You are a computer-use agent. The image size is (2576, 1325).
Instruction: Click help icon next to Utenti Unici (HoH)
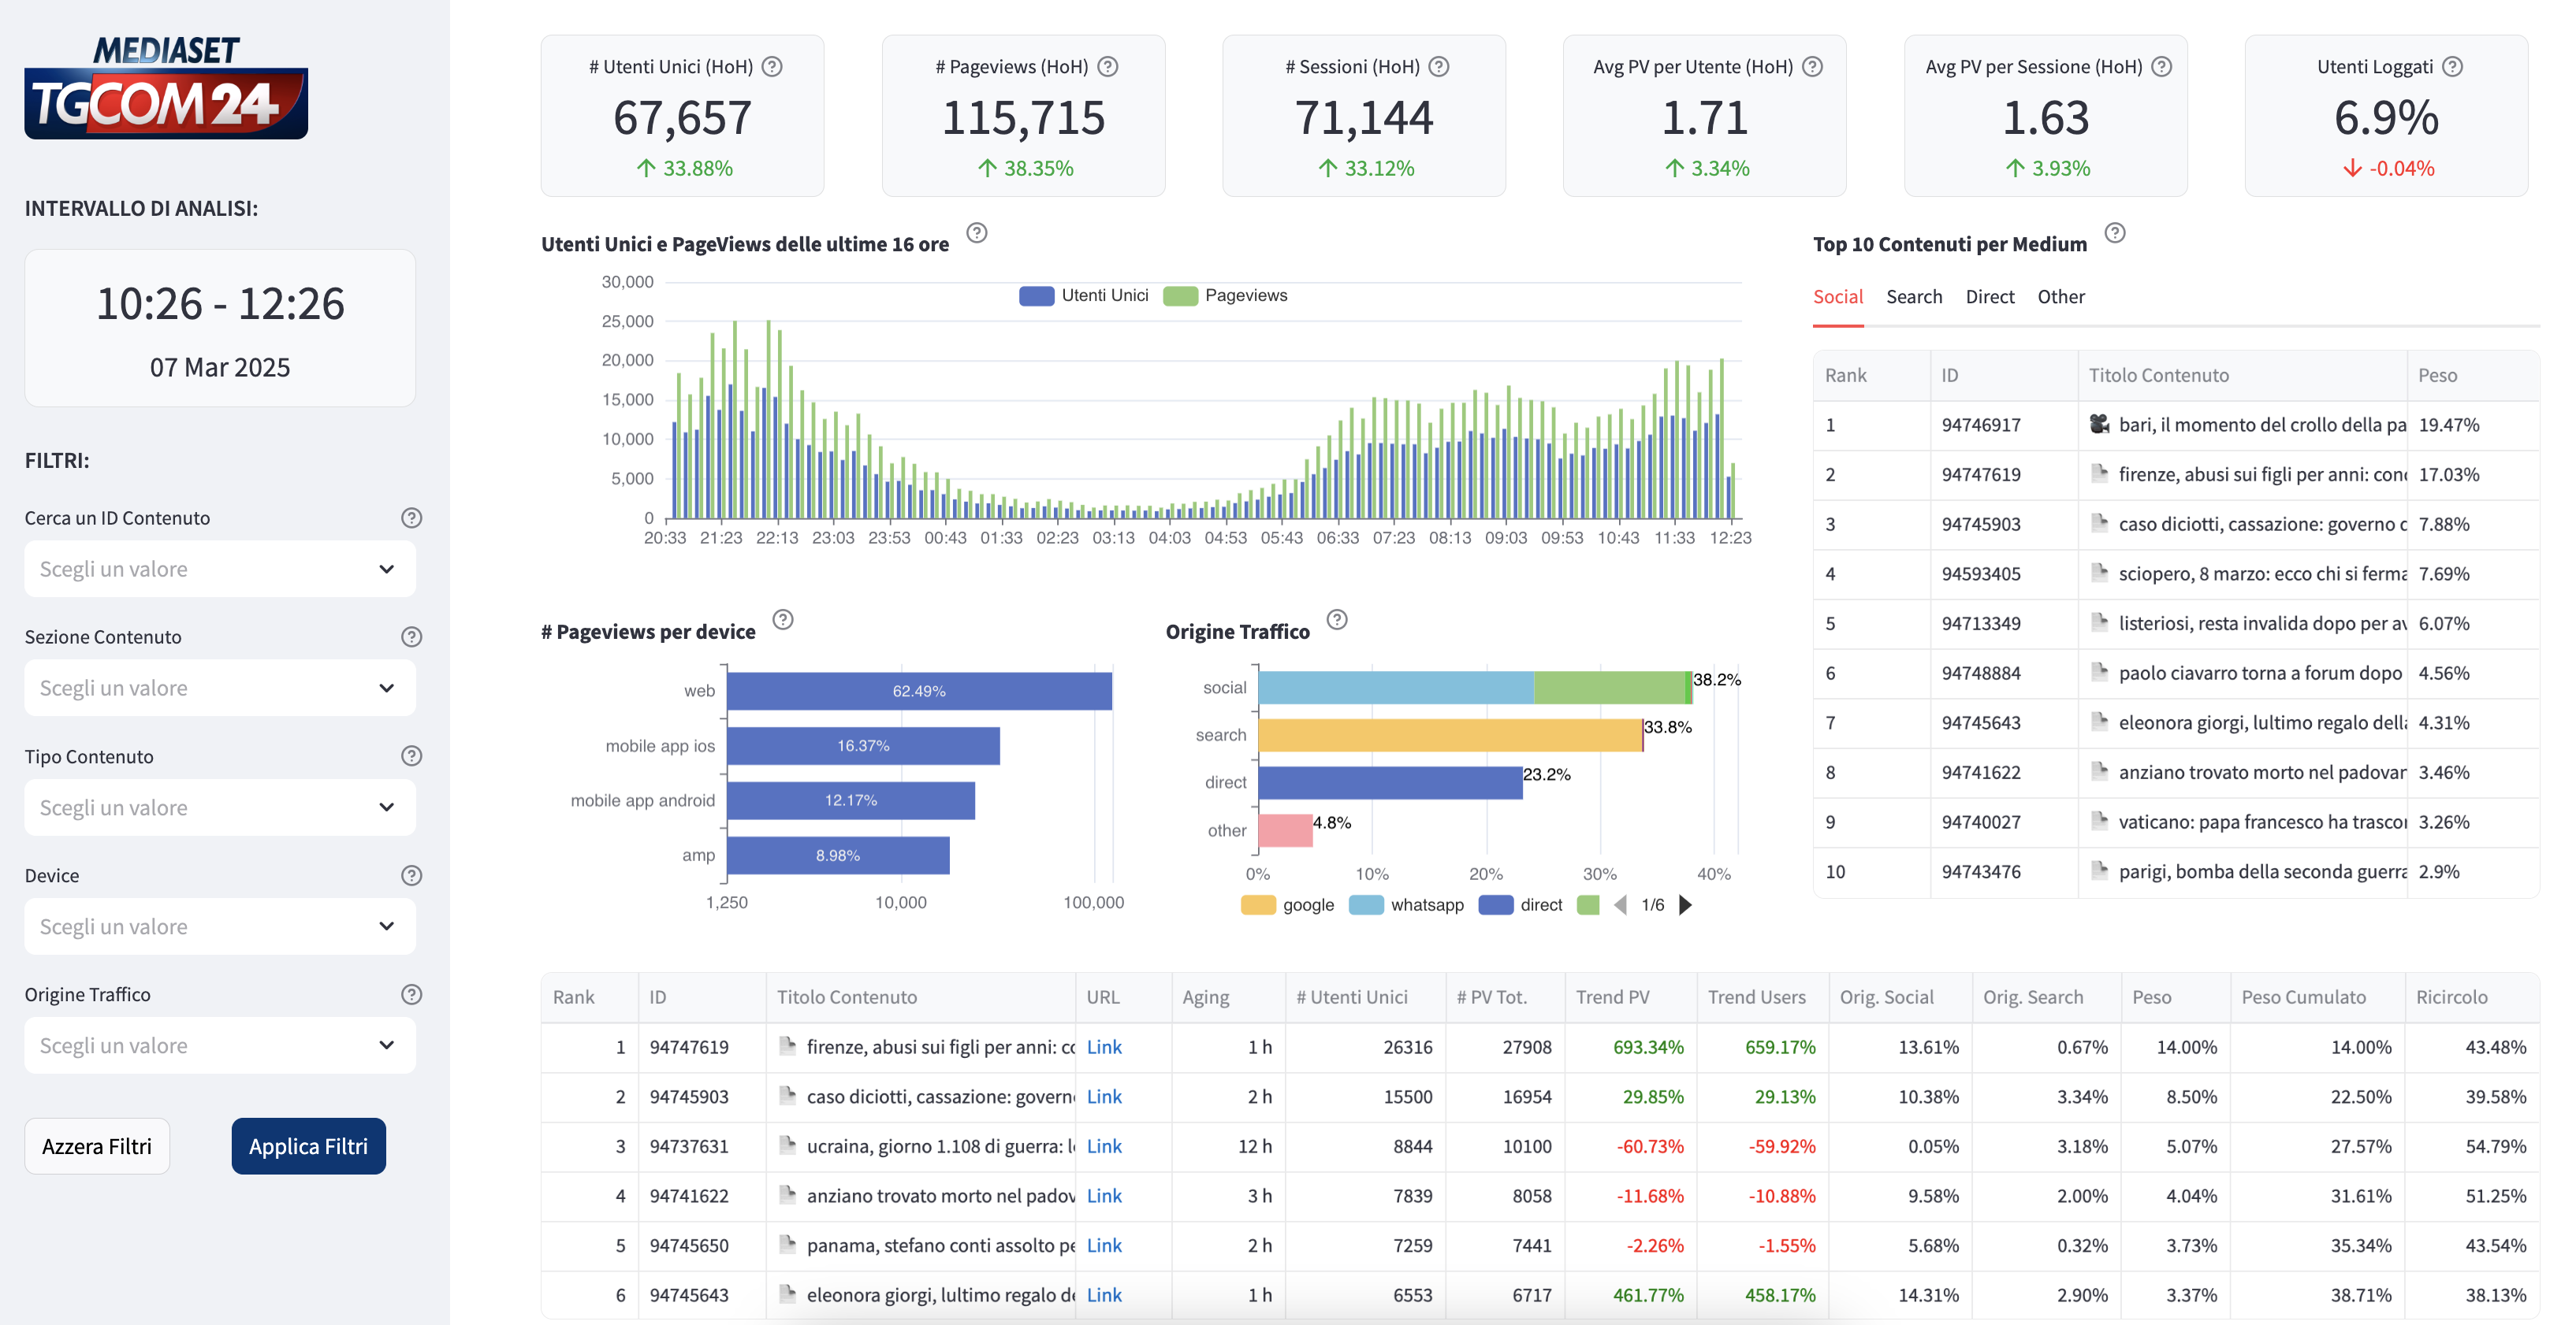tap(772, 67)
